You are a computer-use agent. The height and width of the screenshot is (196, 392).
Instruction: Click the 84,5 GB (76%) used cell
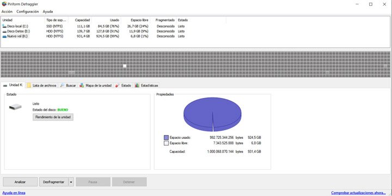click(108, 26)
